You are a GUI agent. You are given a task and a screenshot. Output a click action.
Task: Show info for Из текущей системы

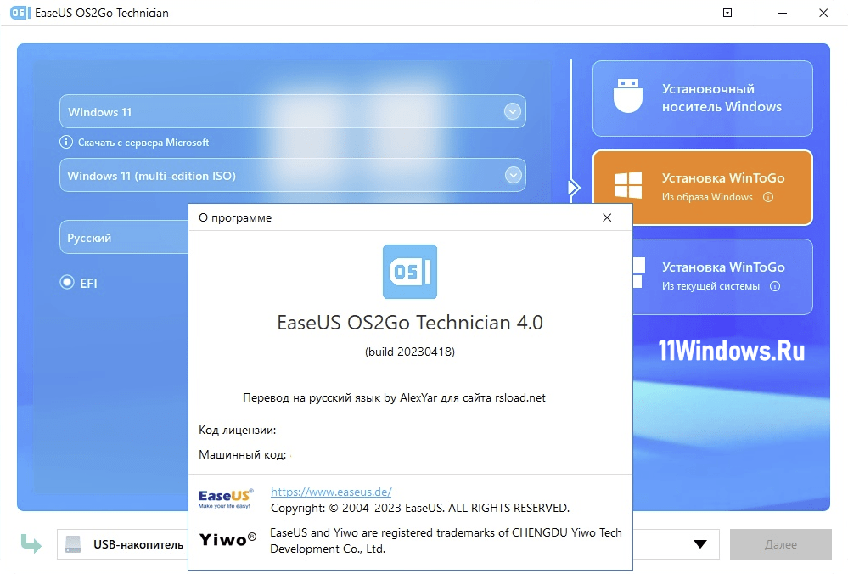775,286
